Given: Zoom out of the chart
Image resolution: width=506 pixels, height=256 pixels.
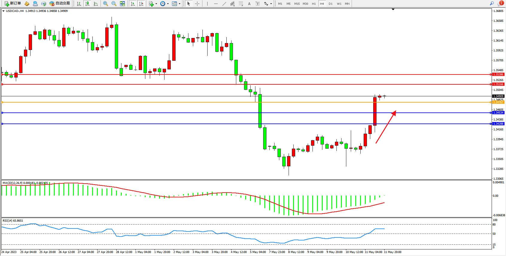Looking at the screenshot, I should [114, 4].
